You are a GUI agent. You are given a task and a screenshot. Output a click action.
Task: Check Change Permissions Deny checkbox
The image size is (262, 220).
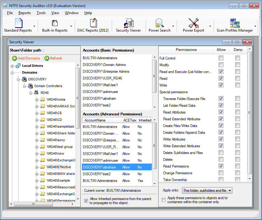[238, 173]
